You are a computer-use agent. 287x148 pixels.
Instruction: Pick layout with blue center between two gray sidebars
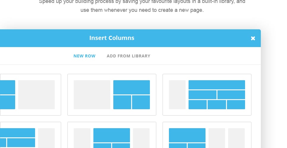pos(112,135)
